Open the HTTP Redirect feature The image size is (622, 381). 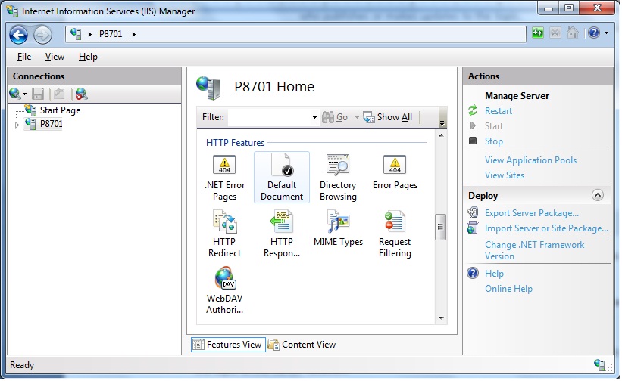pyautogui.click(x=224, y=234)
